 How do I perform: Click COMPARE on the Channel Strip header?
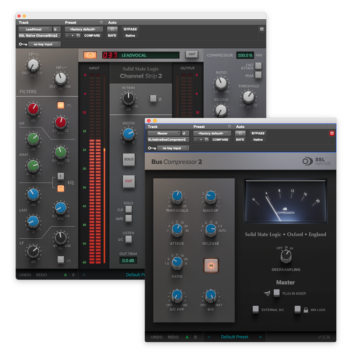(92, 36)
